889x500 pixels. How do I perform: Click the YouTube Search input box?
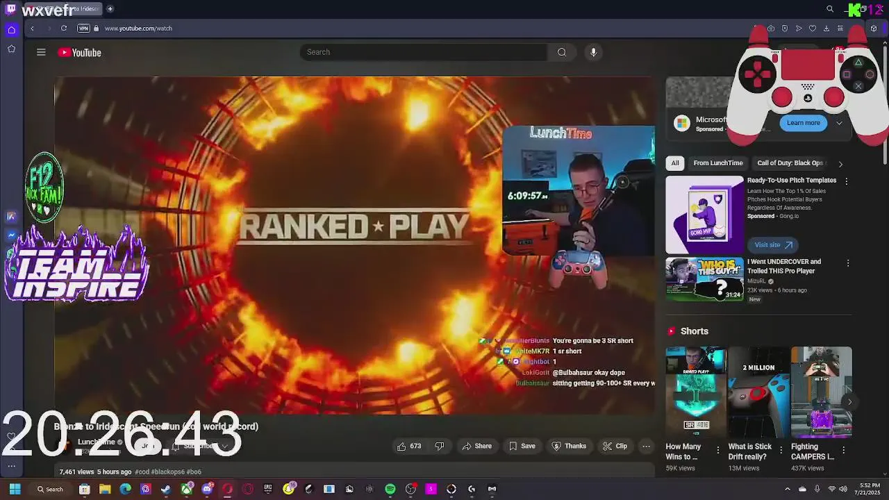(x=424, y=52)
